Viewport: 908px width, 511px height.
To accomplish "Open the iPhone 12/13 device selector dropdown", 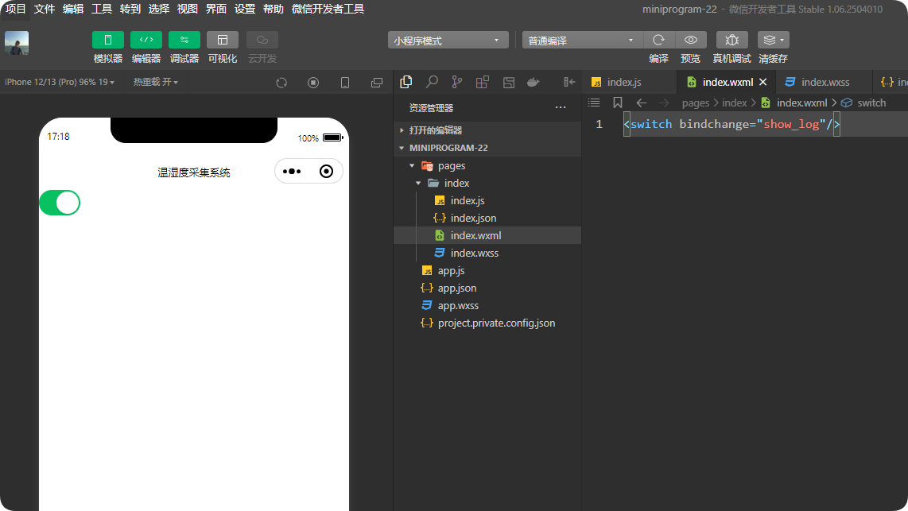I will coord(60,82).
